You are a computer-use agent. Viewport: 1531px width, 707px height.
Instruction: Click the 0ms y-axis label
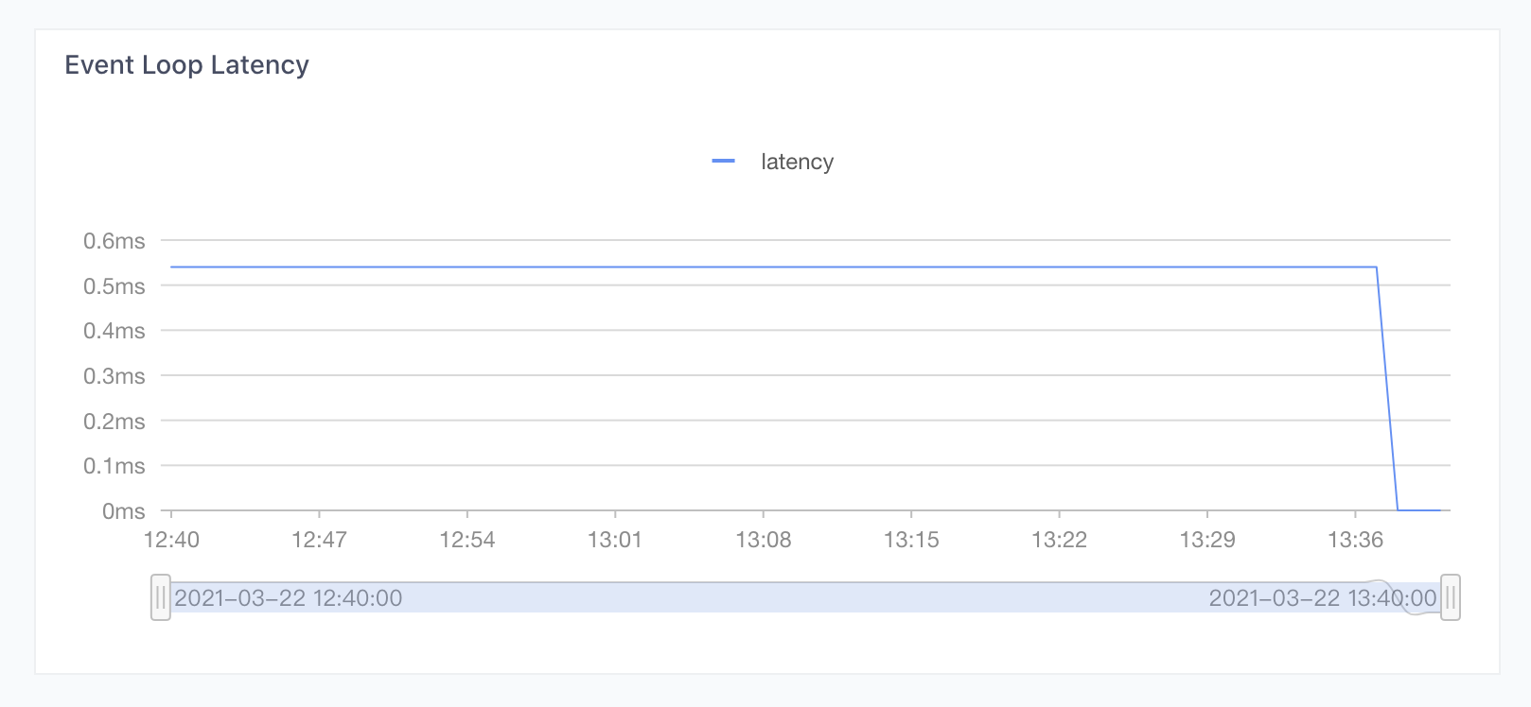(124, 511)
